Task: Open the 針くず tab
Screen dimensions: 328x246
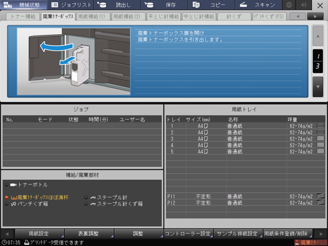Action: (234, 16)
